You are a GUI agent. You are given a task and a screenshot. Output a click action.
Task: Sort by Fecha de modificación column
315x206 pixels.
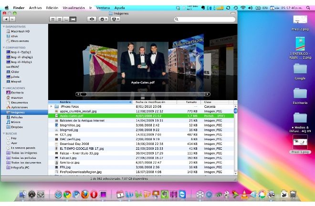tap(155, 102)
